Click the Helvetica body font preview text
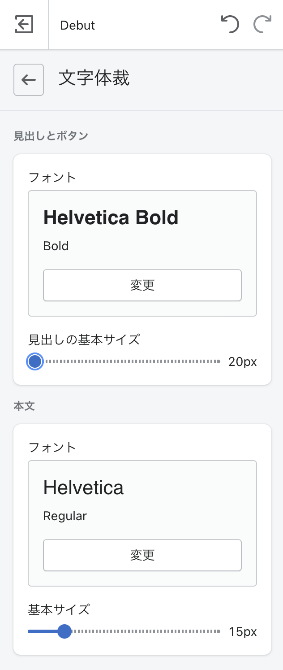The width and height of the screenshot is (283, 670). [83, 487]
